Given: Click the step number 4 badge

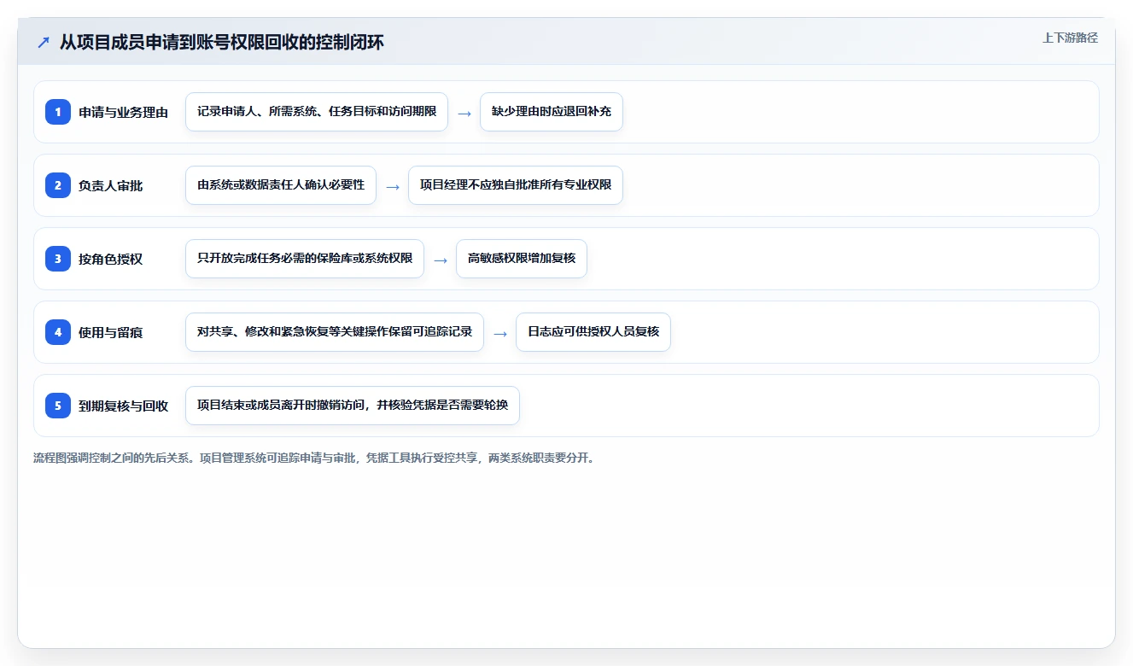Looking at the screenshot, I should (x=58, y=332).
